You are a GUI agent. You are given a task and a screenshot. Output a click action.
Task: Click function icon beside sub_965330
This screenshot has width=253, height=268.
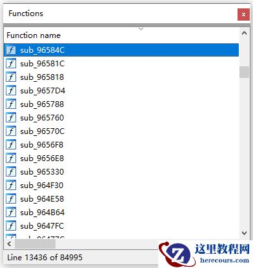11,172
